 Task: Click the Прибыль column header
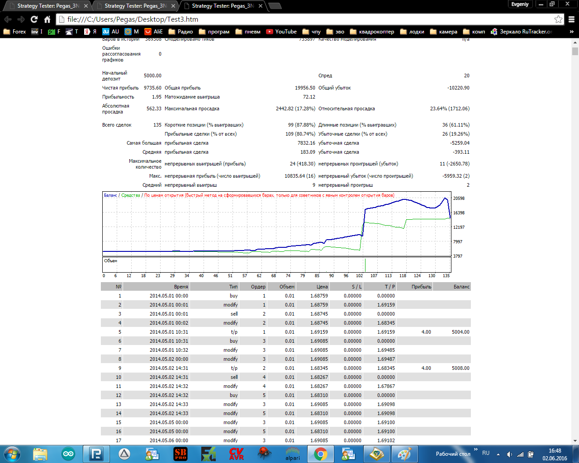click(x=415, y=287)
